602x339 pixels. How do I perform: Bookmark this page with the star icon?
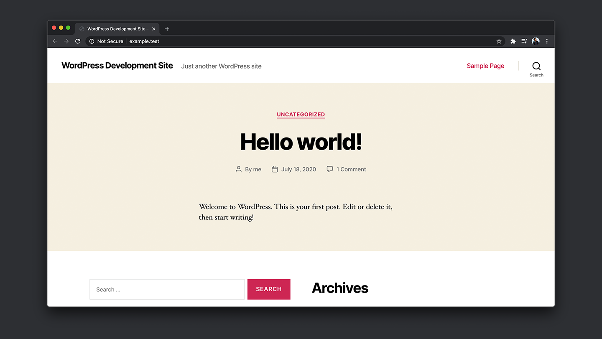(x=499, y=41)
